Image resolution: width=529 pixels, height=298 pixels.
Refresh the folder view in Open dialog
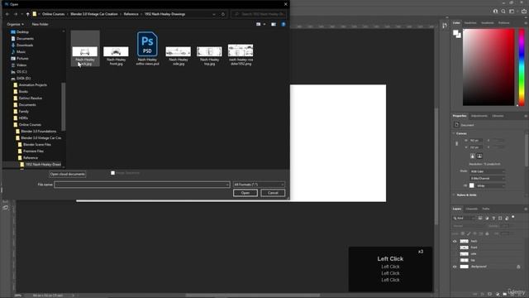coord(223,14)
